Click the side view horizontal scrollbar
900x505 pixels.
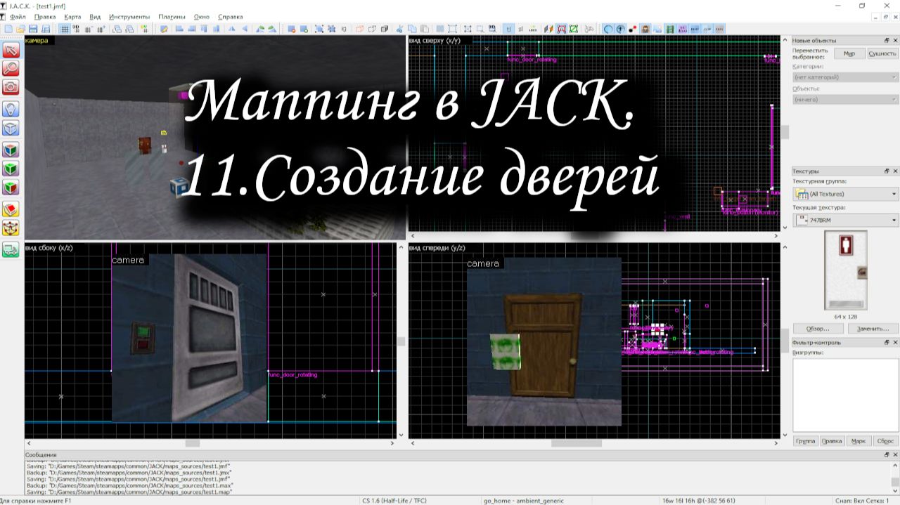point(210,443)
